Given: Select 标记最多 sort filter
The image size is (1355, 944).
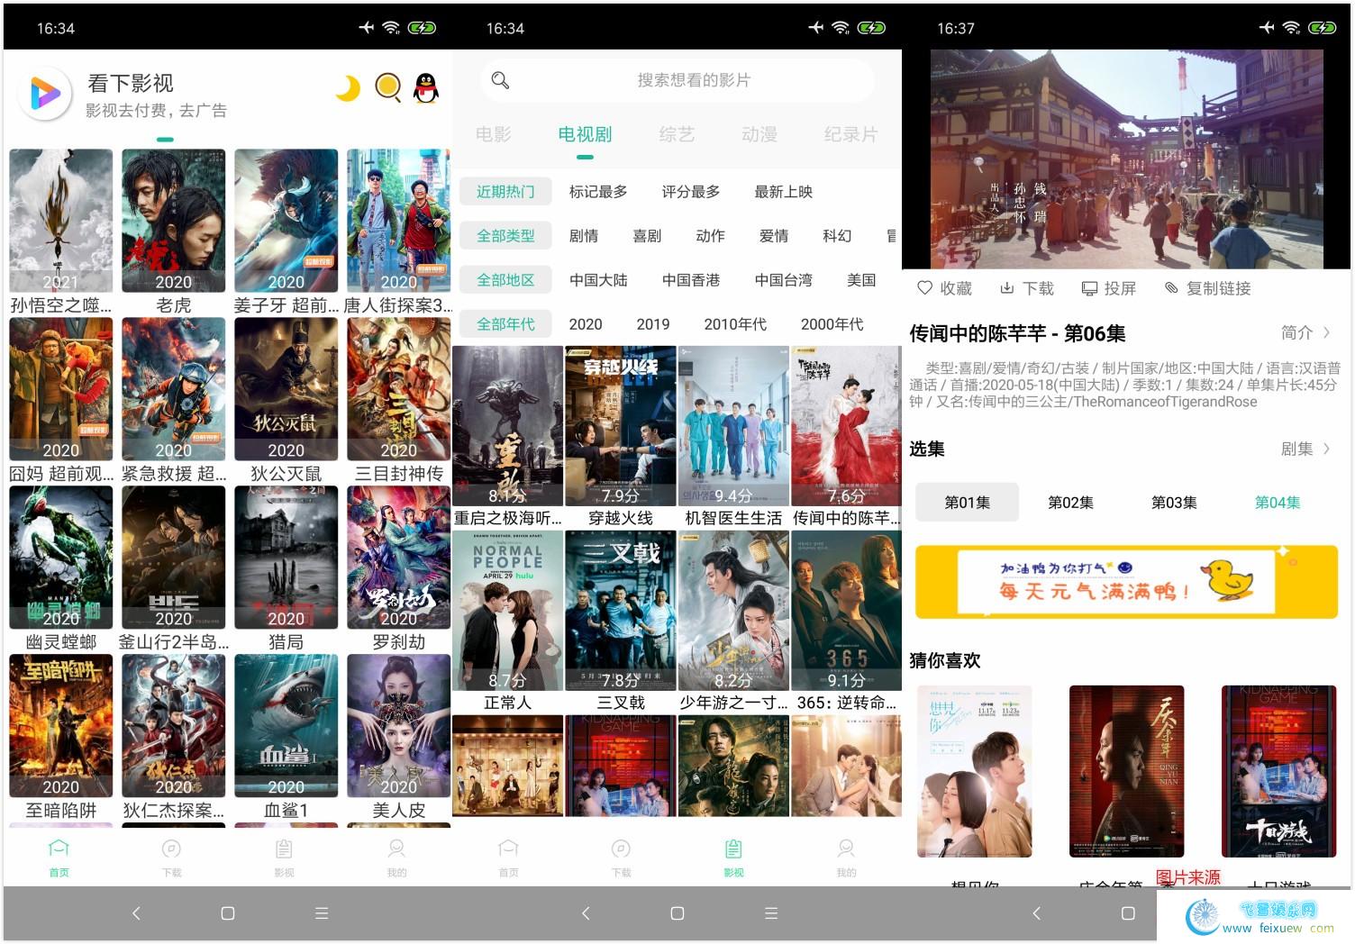Looking at the screenshot, I should [x=598, y=192].
